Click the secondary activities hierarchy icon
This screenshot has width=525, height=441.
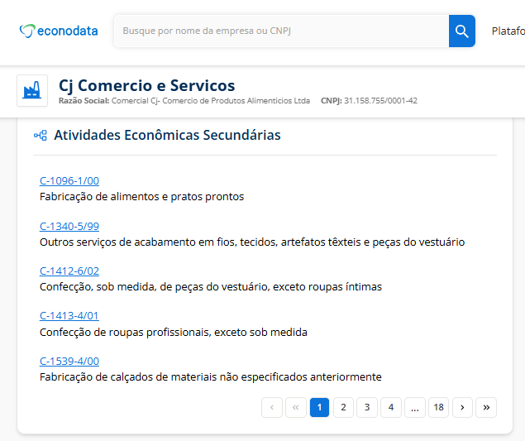click(x=40, y=136)
